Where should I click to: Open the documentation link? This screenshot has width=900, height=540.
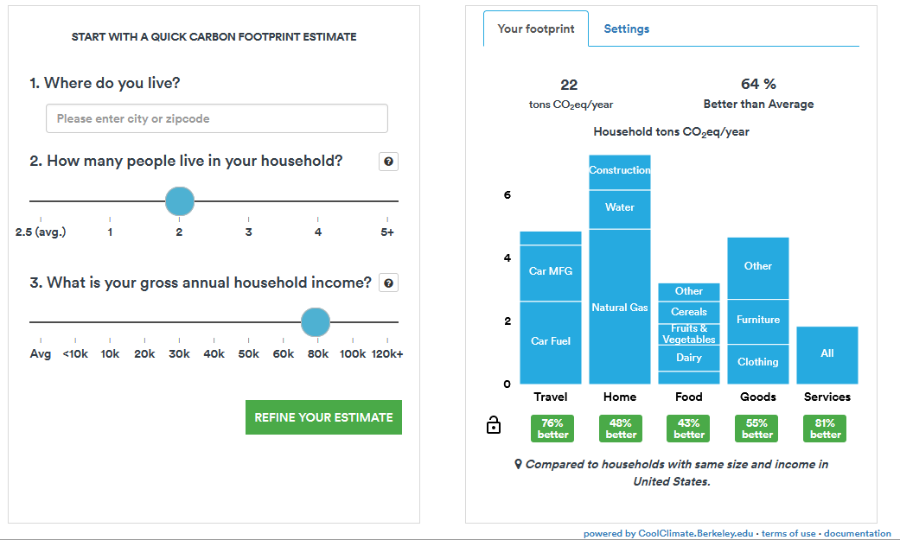[x=857, y=534]
